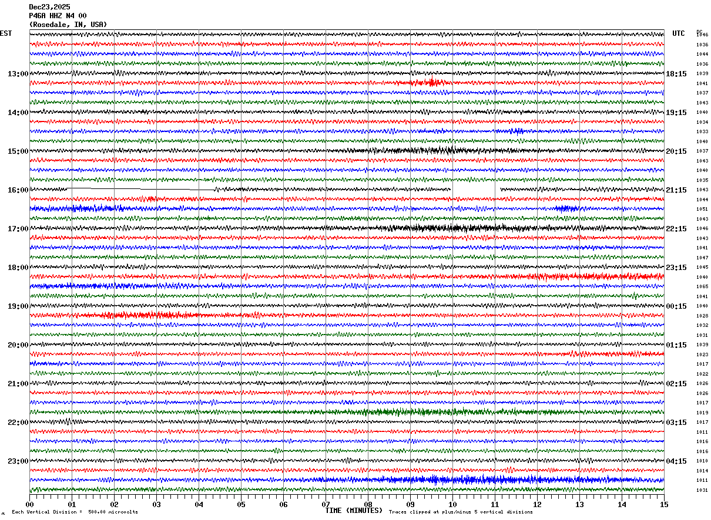Viewport: 711px width, 520px height.
Task: Click the 14:00 EST row label
Action: pyautogui.click(x=18, y=113)
